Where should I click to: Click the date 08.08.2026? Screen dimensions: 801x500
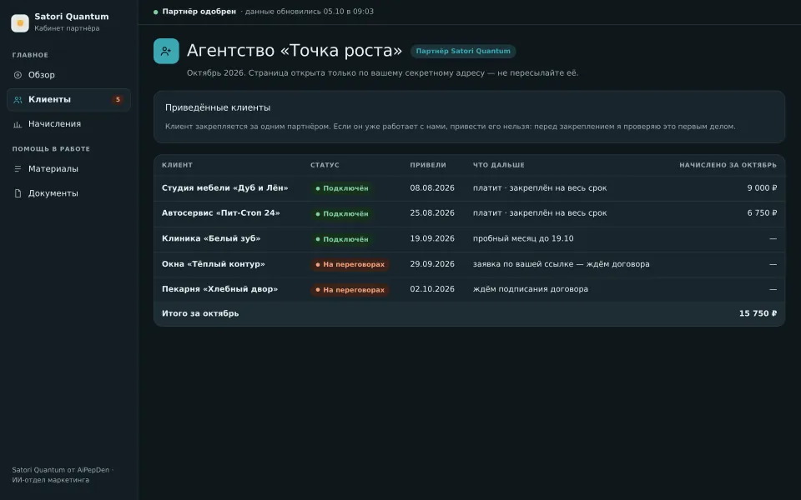(x=432, y=187)
